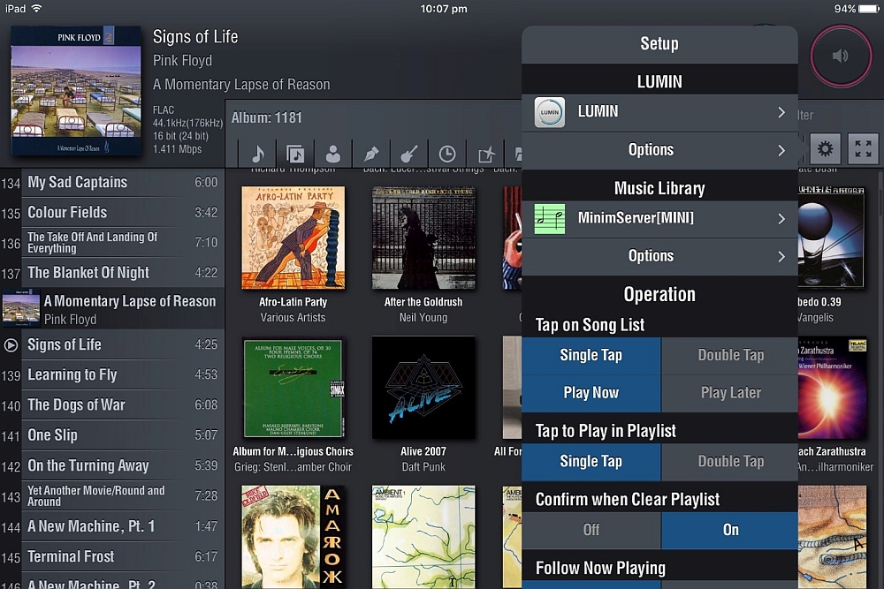The image size is (884, 589).
Task: Tap the Wi-Fi status icon
Action: click(x=36, y=9)
